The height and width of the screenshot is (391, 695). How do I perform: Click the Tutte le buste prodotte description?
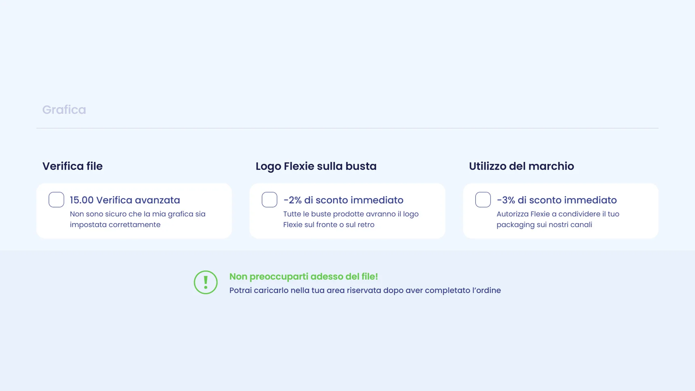click(x=351, y=219)
